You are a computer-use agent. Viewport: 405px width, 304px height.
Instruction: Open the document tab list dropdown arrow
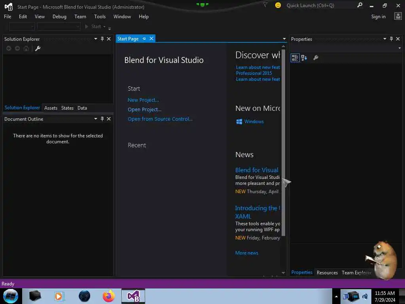pyautogui.click(x=284, y=39)
